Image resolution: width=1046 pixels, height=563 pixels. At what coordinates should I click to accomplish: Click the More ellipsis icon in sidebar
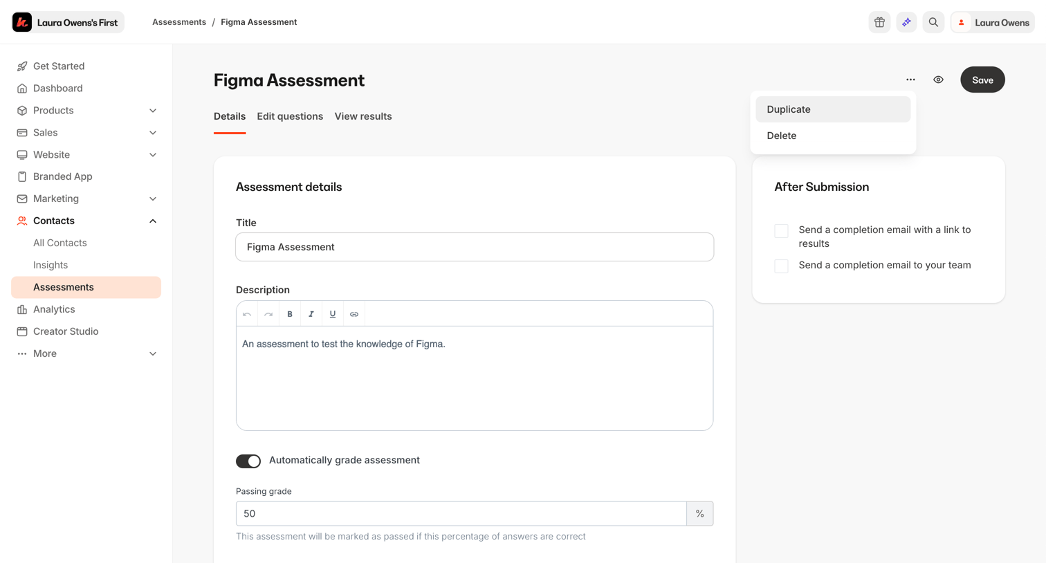[x=22, y=353]
